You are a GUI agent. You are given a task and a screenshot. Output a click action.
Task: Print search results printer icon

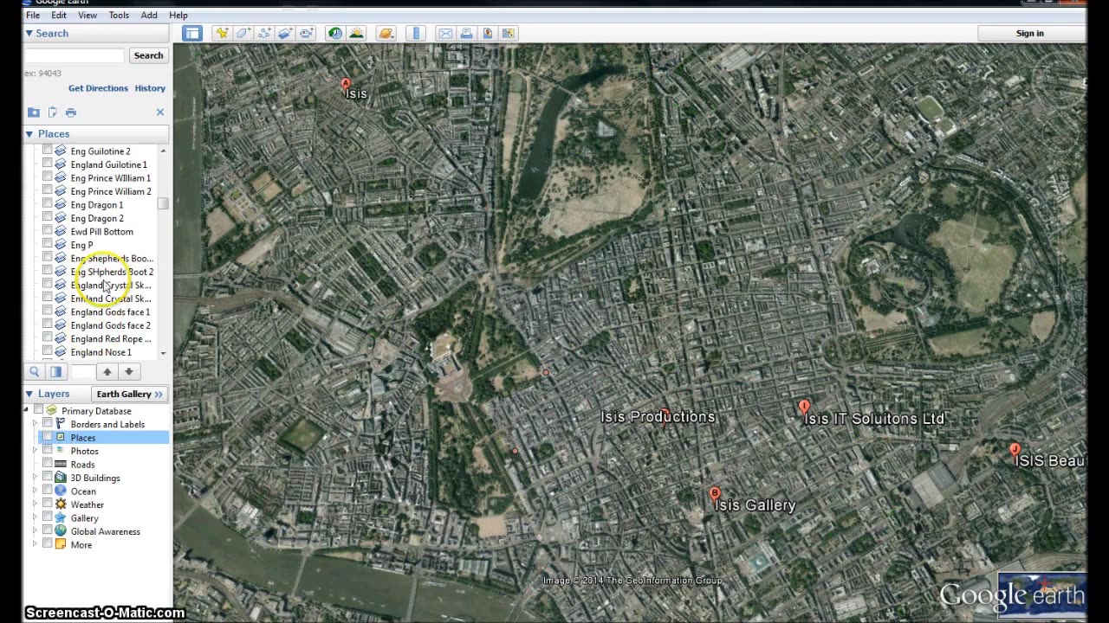coord(71,112)
